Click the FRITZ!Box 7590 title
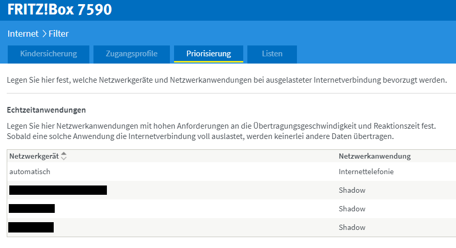456x248 pixels. click(59, 9)
